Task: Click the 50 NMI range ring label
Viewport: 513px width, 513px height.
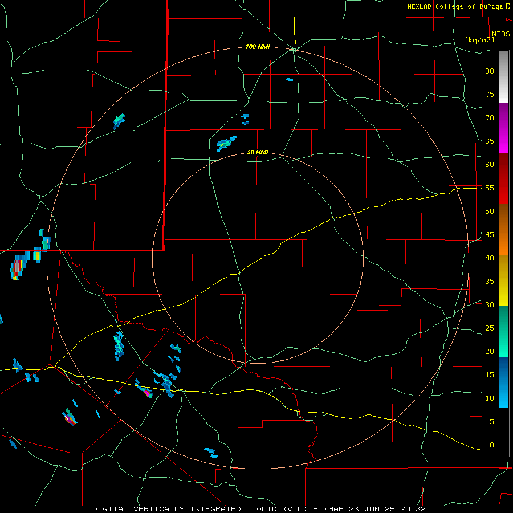Action: click(258, 152)
